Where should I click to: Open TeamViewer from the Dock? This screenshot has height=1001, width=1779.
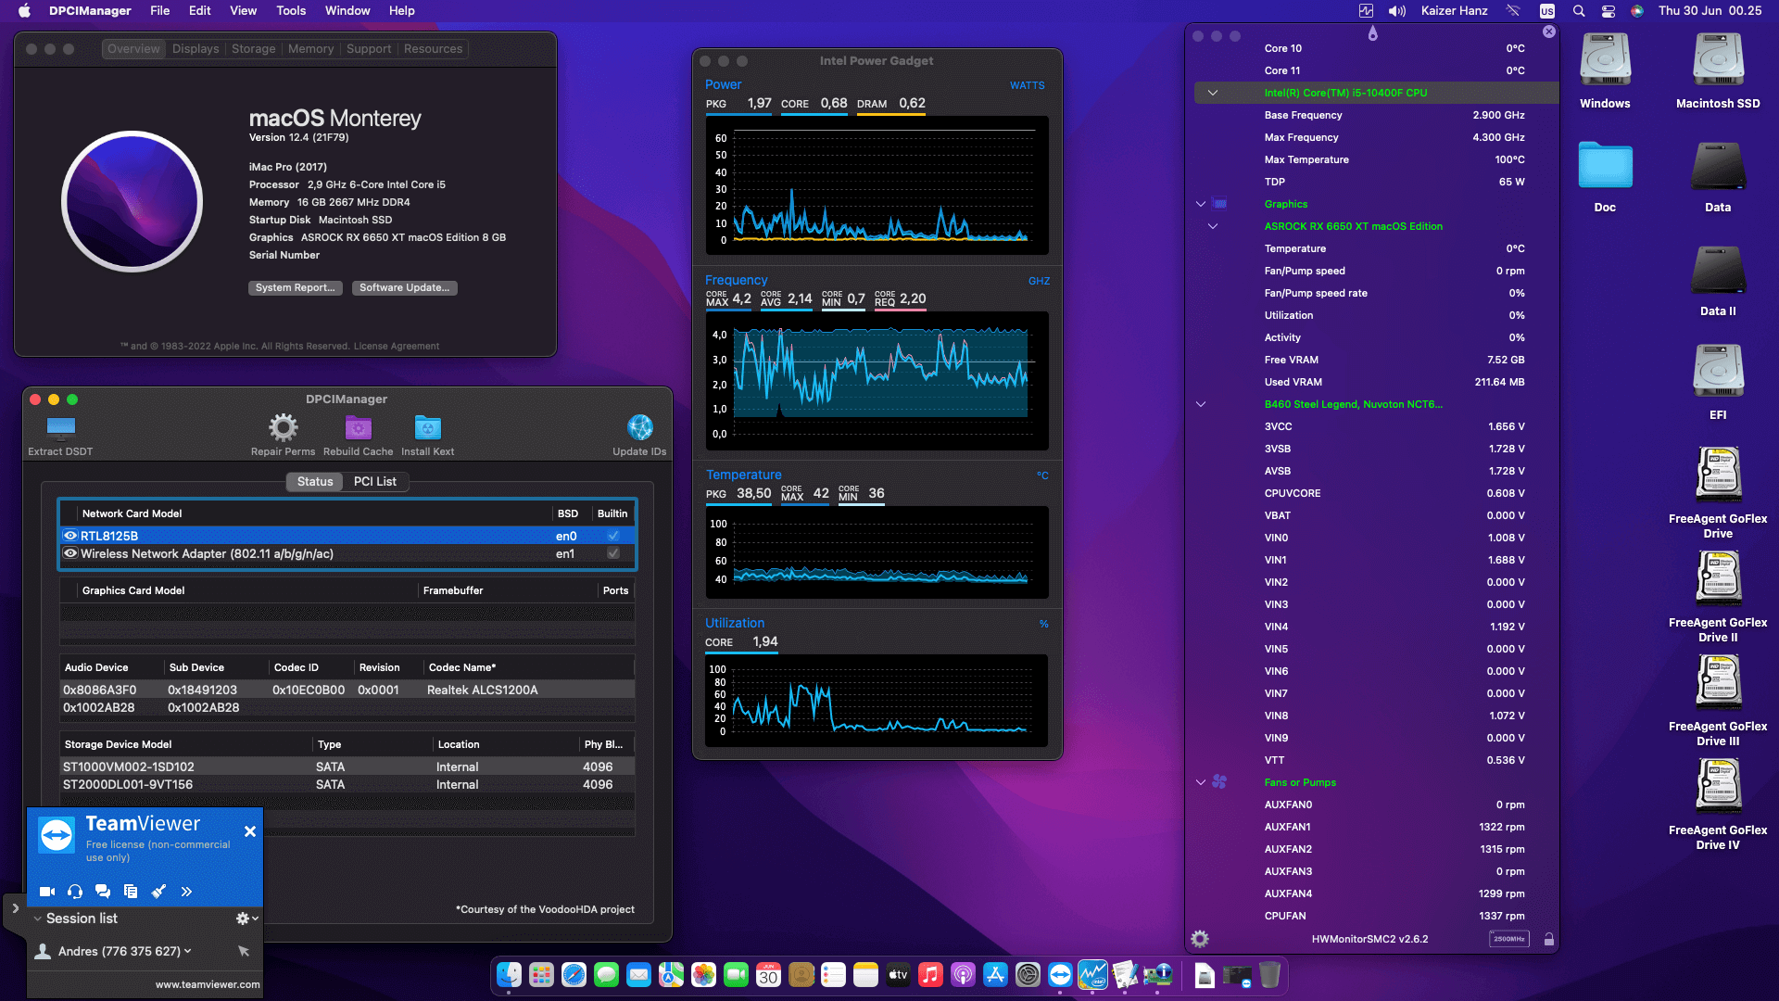pyautogui.click(x=1060, y=975)
